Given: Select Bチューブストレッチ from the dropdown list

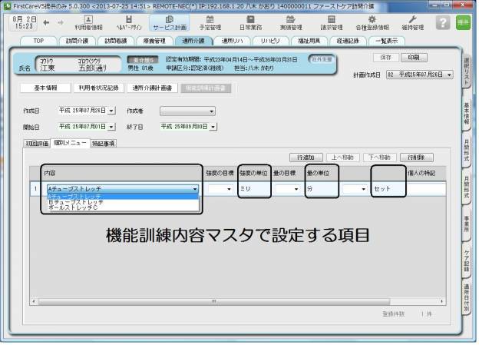Looking at the screenshot, I should click(x=74, y=202).
